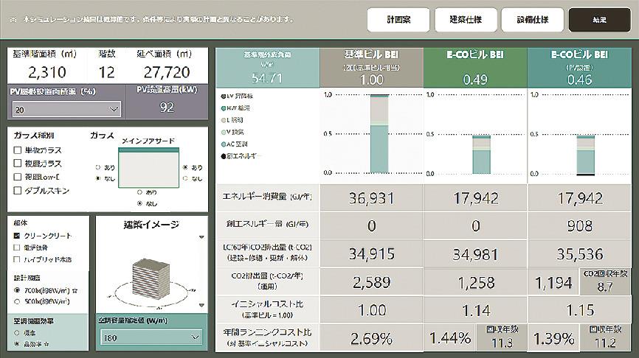Image resolution: width=639 pixels, height=358 pixels.
Task: Click the PV-equipped E-COビル stacked bar
Action: 586,155
